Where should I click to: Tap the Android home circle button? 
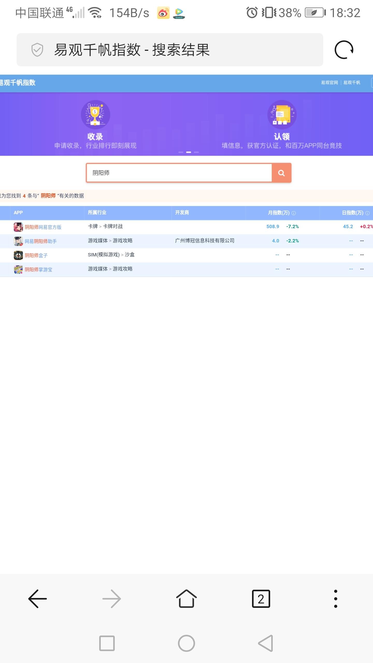[x=187, y=643]
